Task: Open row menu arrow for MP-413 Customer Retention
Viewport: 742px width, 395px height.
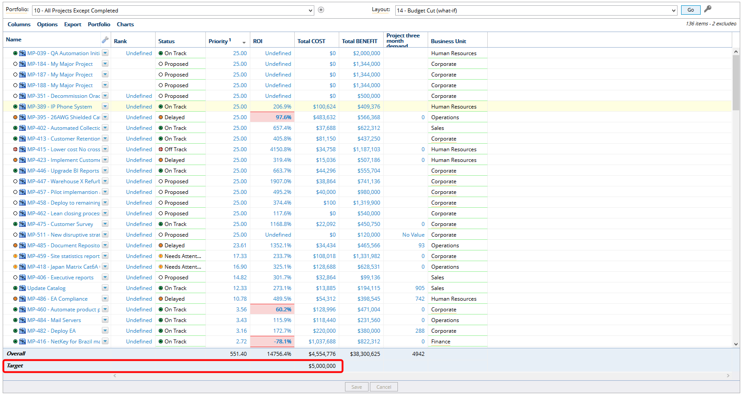Action: [x=105, y=138]
